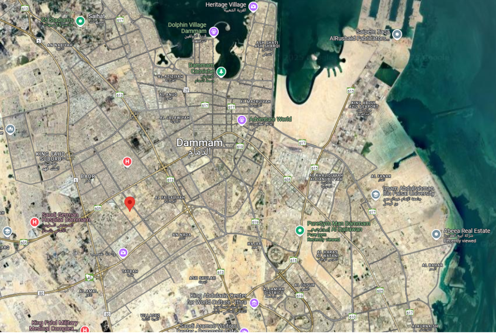The height and width of the screenshot is (333, 496).
Task: Click the Al Faisaliyah district label
Action: [170, 198]
